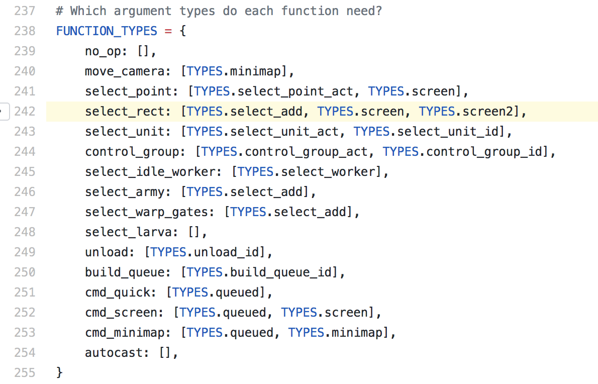Click line number 250
598x384 pixels.
25,272
